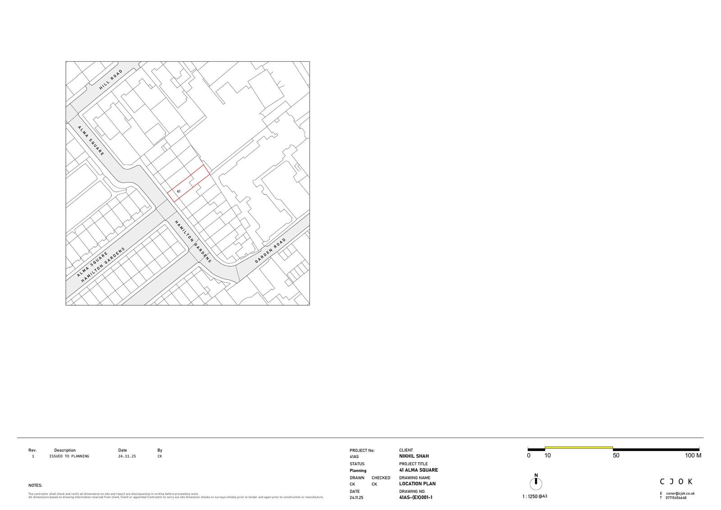Select the Issued to Planning revision entry

click(x=69, y=456)
